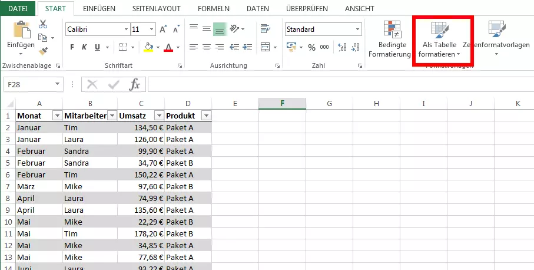534x270 pixels.
Task: Open the Schriftart dialog launcher
Action: click(180, 66)
